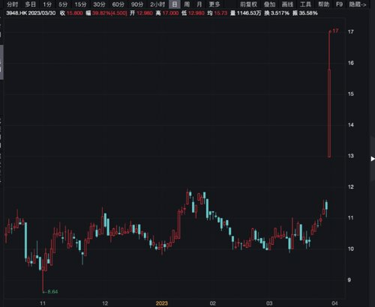The width and height of the screenshot is (375, 307).
Task: Open the 工具 tools menu
Action: point(305,4)
